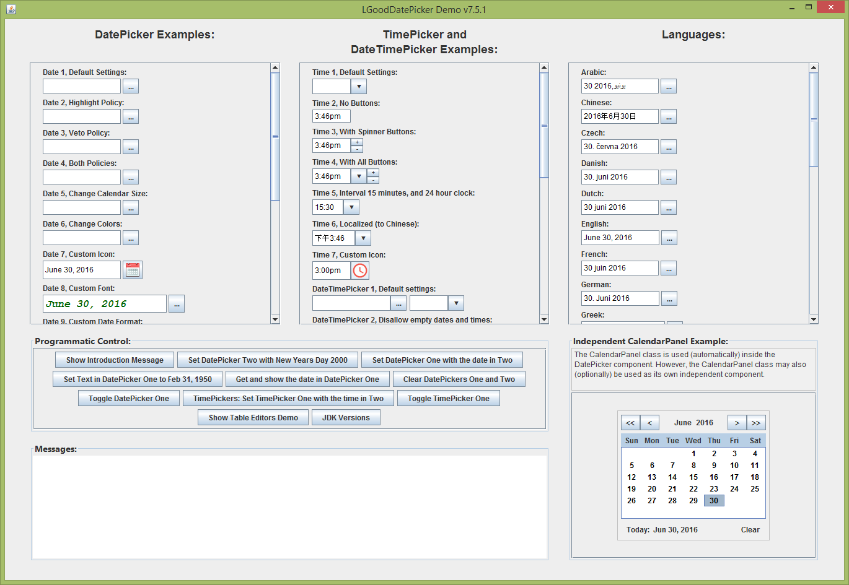849x585 pixels.
Task: Click Show Introduction Message button
Action: coord(115,360)
